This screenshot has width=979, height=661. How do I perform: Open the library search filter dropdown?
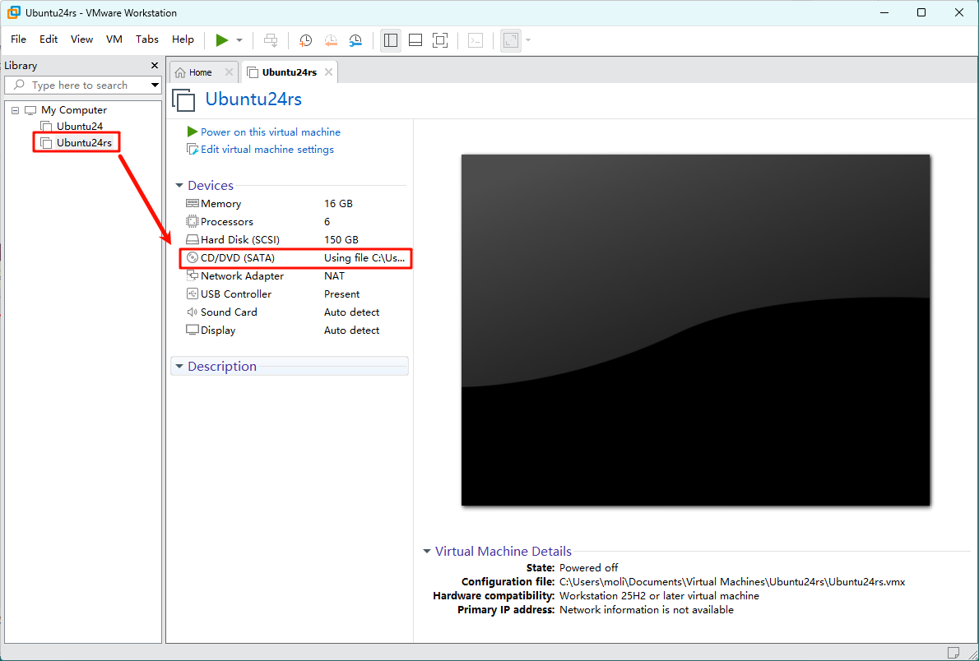(155, 85)
